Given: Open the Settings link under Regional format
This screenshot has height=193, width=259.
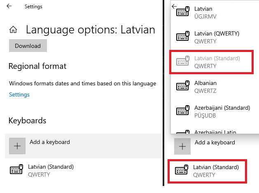Looking at the screenshot, I should pyautogui.click(x=19, y=94).
